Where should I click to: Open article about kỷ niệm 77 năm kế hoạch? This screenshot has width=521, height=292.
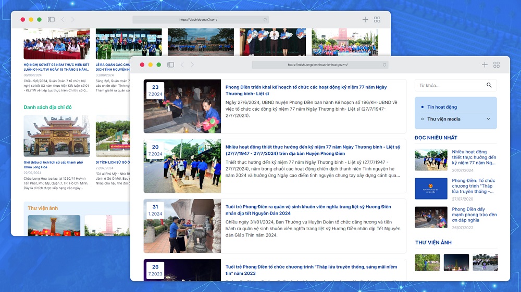[306, 91]
